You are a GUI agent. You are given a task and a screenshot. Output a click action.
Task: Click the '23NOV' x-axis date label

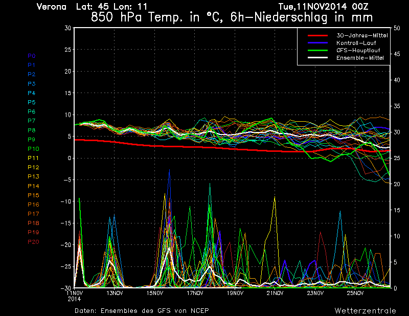[315, 294]
